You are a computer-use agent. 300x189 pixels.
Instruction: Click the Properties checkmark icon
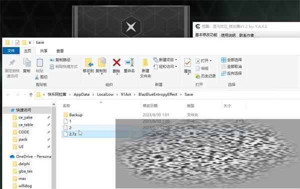[x=187, y=62]
